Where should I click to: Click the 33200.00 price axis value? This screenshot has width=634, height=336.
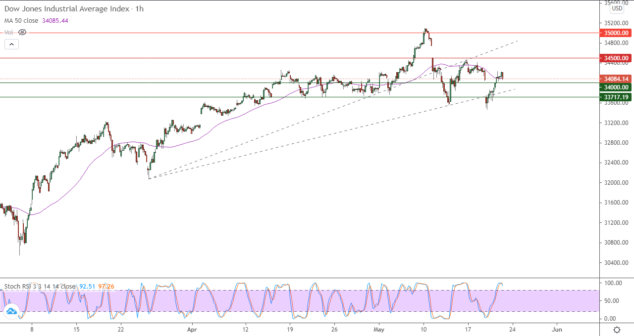click(616, 123)
